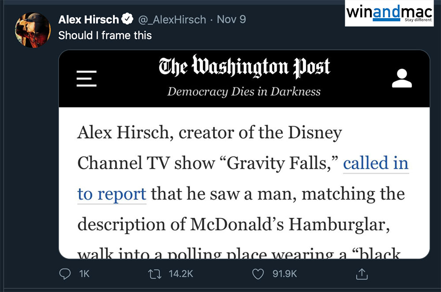Click the Washington Post user account icon
The height and width of the screenshot is (292, 441).
(401, 79)
